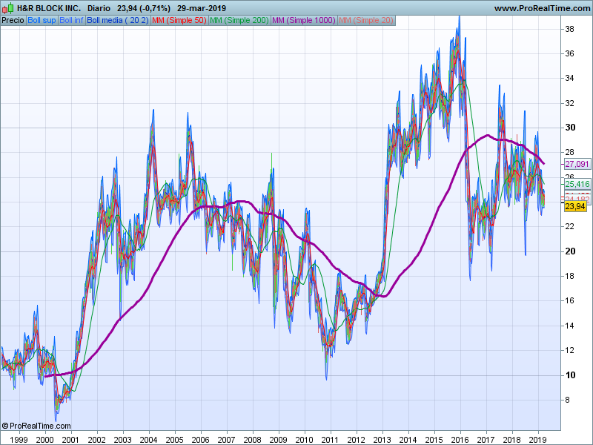The height and width of the screenshot is (445, 593).
Task: Click the 38 level on the price axis
Action: (569, 29)
